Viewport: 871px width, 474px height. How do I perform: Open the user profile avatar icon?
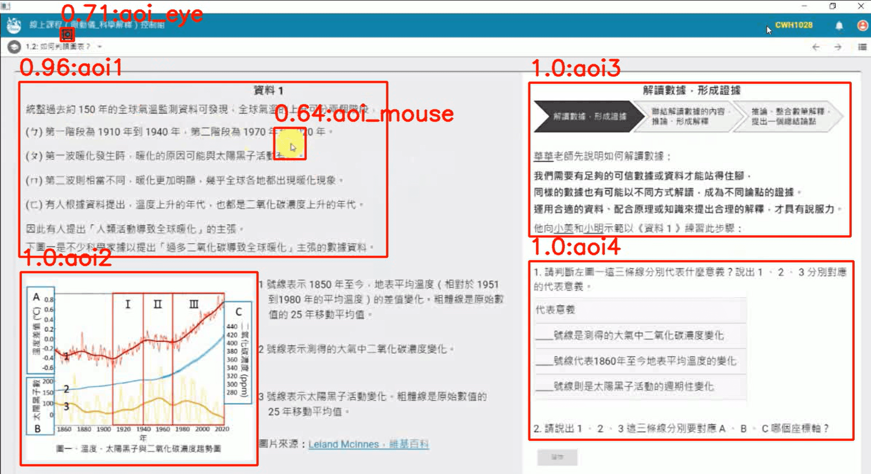tap(862, 26)
